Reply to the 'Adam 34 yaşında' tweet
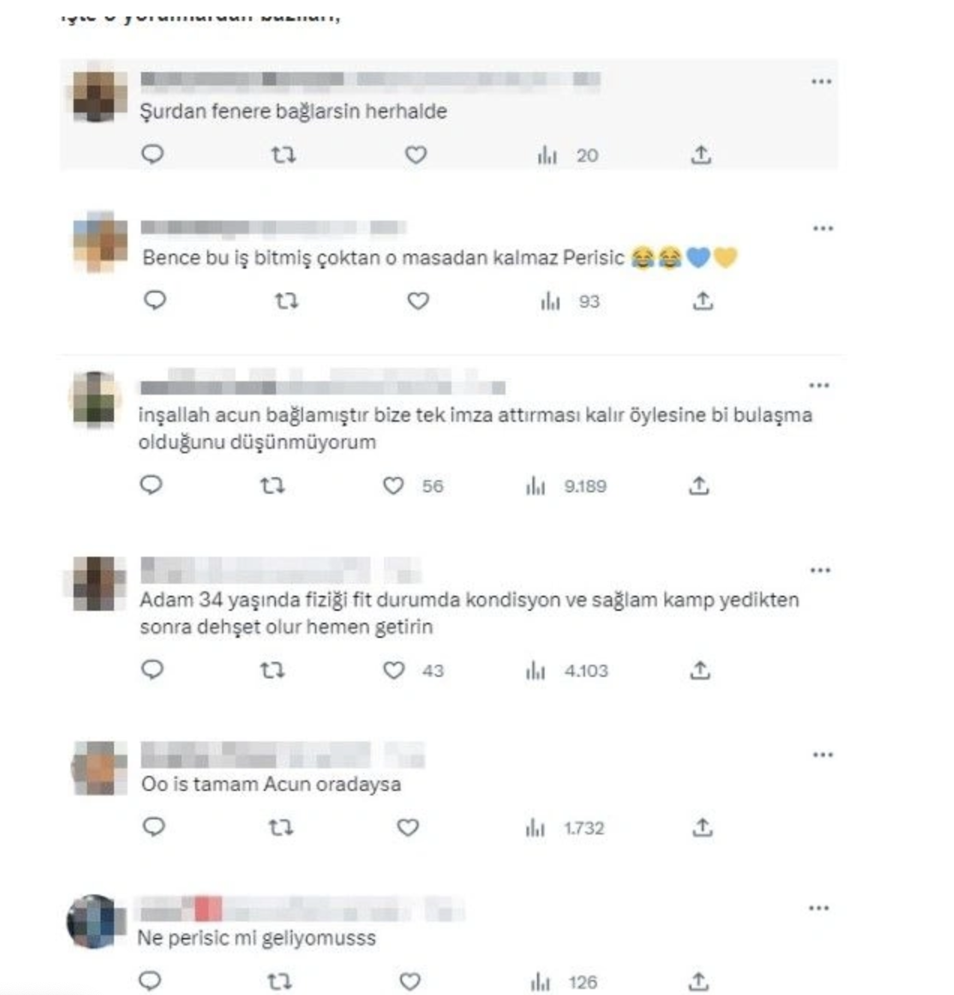Screen dimensions: 954x995 point(152,669)
